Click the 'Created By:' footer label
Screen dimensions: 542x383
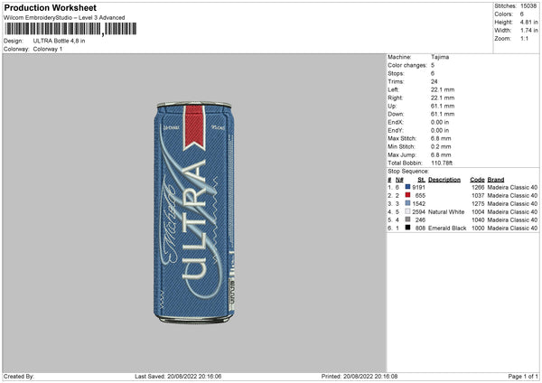pyautogui.click(x=19, y=376)
